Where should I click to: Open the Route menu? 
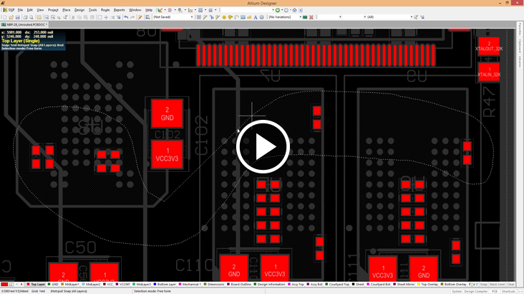click(105, 10)
